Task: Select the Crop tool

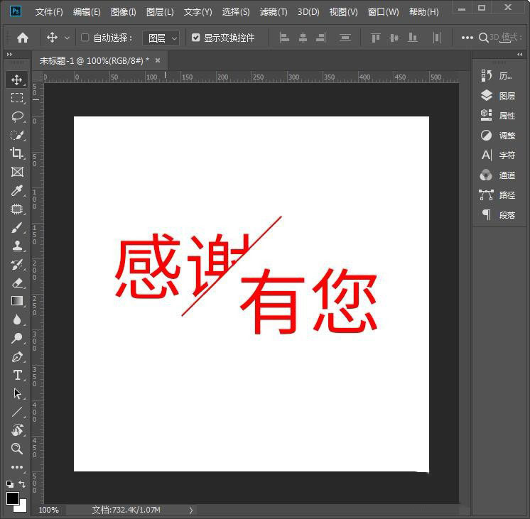Action: (16, 153)
